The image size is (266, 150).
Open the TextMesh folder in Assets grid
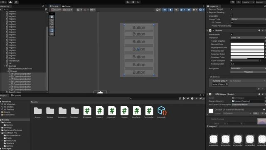[75, 112]
